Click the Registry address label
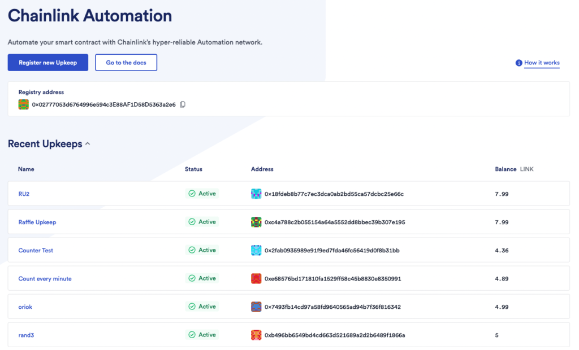Screen dimensions: 579x350 41,92
